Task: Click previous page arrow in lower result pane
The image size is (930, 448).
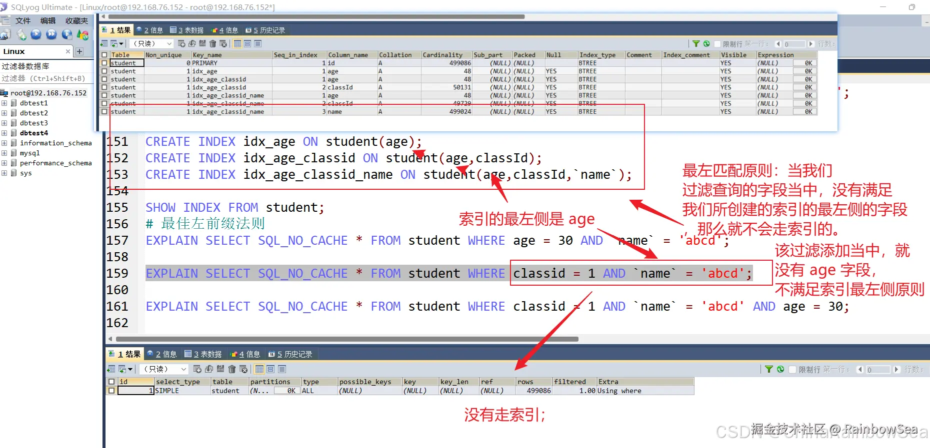Action: (860, 370)
